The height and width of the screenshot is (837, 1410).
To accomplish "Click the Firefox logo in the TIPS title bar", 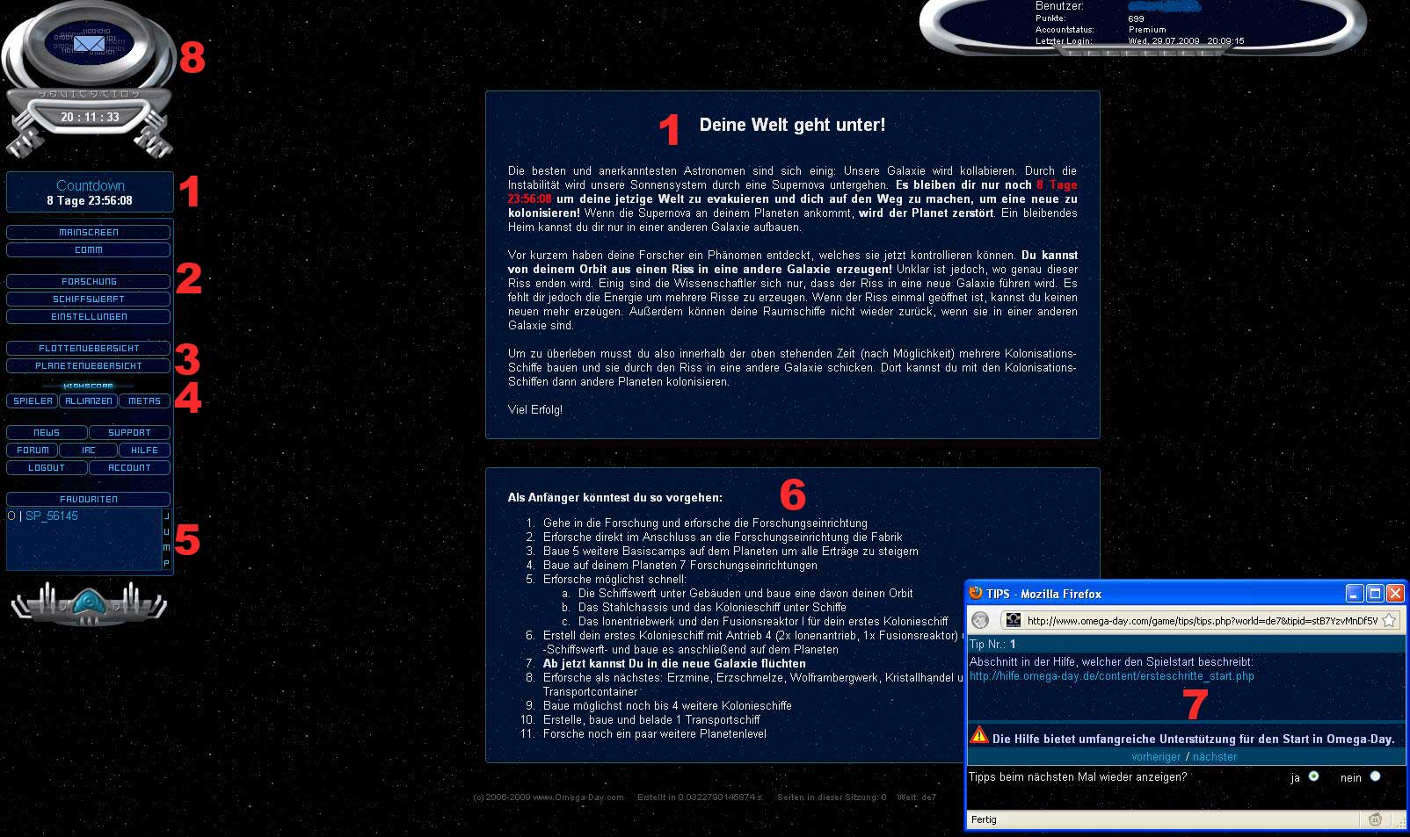I will click(976, 594).
